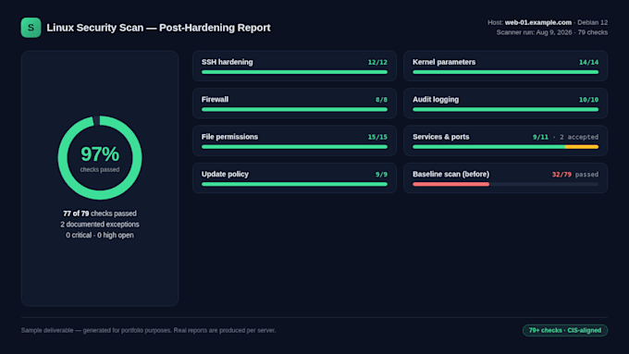Click 'Debian 12' in the header

pos(593,22)
